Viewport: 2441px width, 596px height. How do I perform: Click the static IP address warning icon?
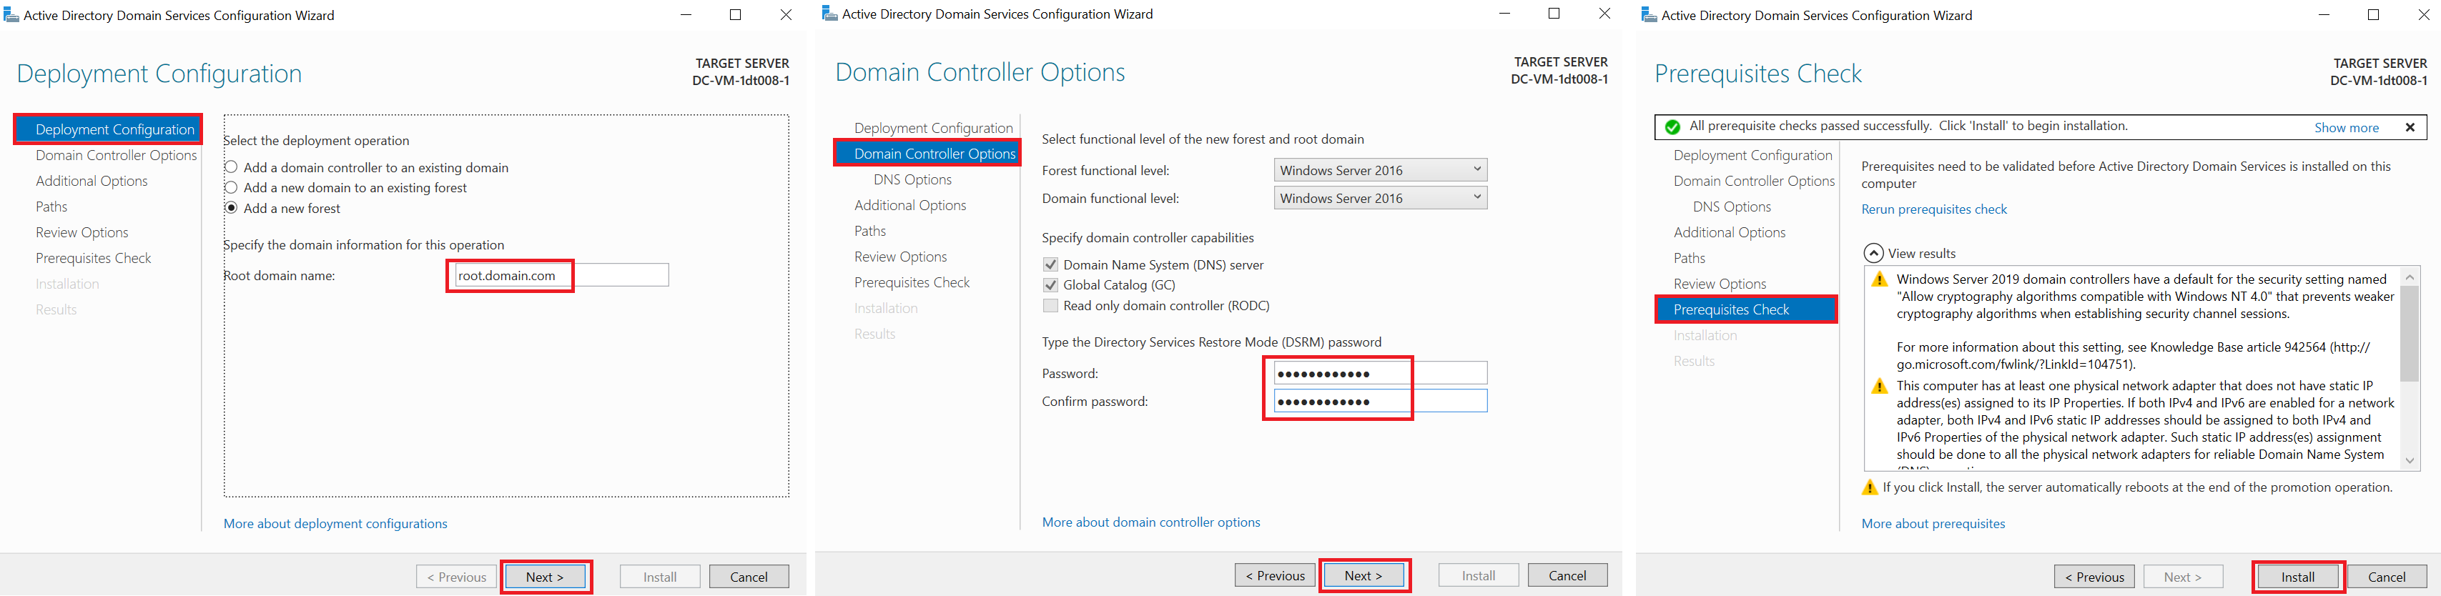click(x=1879, y=387)
